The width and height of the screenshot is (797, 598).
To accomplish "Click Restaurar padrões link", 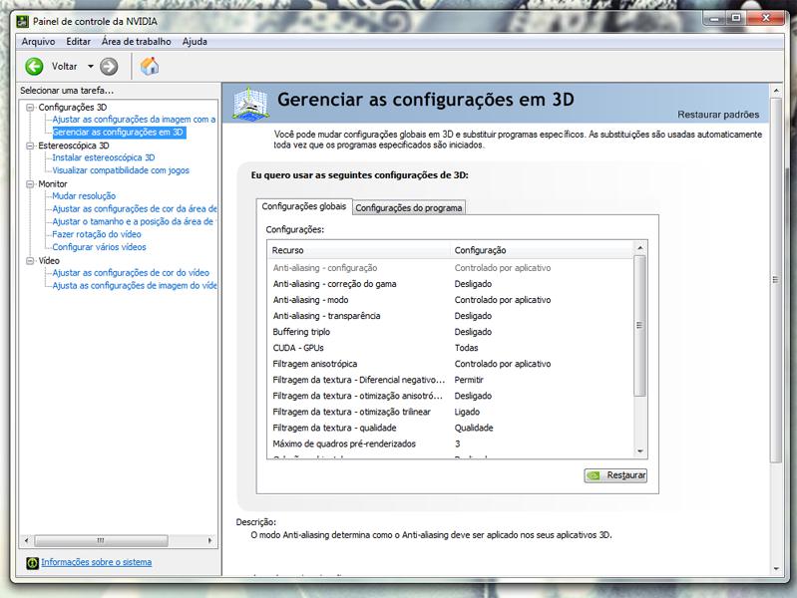I will click(718, 115).
